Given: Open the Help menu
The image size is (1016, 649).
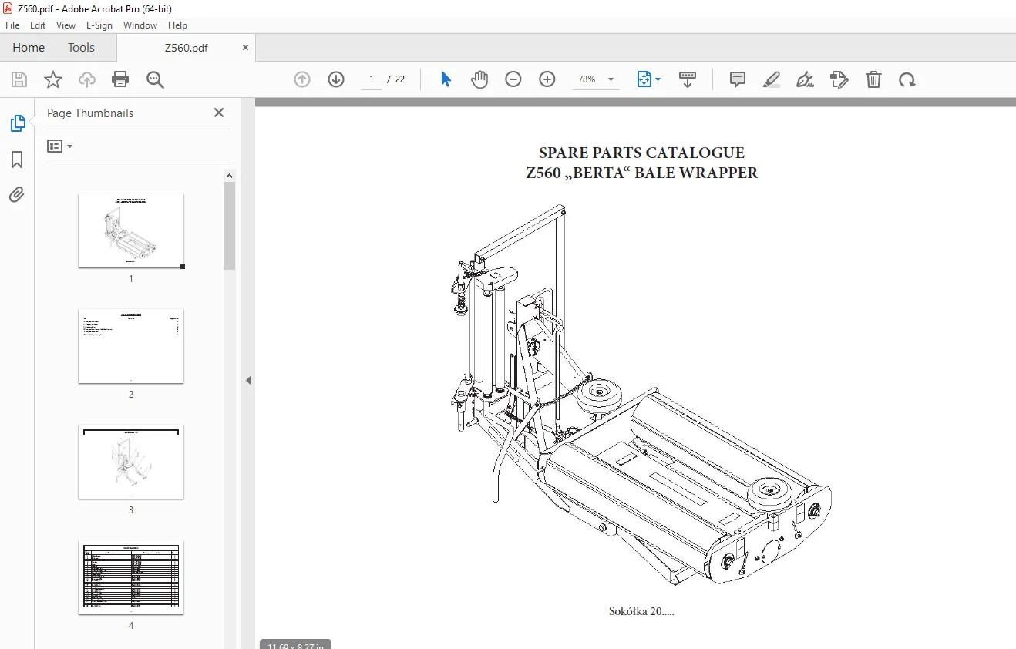Looking at the screenshot, I should (177, 25).
